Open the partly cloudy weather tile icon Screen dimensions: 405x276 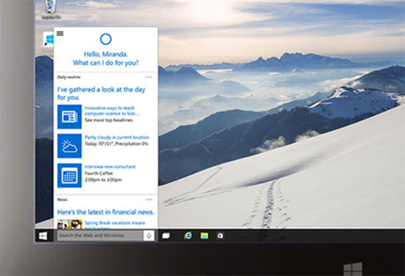coord(69,146)
